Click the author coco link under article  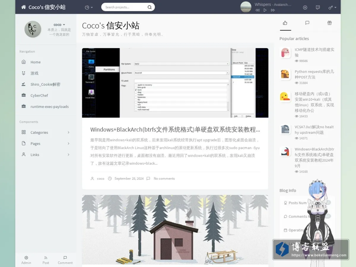point(101,179)
